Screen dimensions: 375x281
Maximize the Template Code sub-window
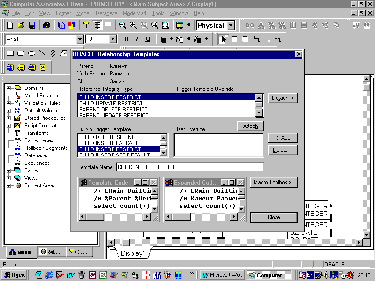pyautogui.click(x=145, y=183)
